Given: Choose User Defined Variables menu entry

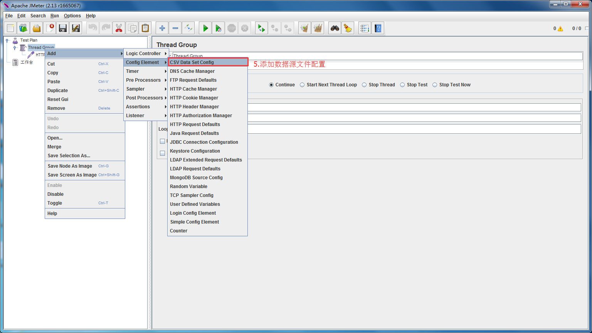Looking at the screenshot, I should coord(208,204).
